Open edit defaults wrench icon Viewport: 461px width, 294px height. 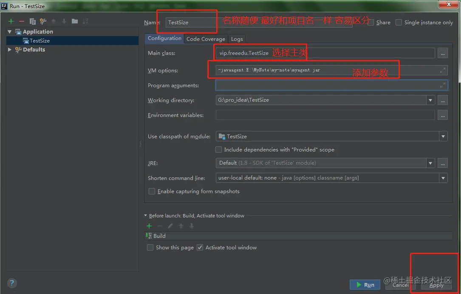[43, 21]
